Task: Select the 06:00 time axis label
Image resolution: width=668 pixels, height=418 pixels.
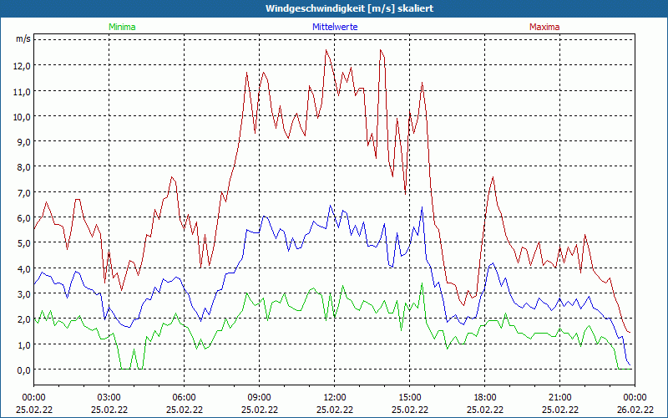Action: click(x=185, y=397)
